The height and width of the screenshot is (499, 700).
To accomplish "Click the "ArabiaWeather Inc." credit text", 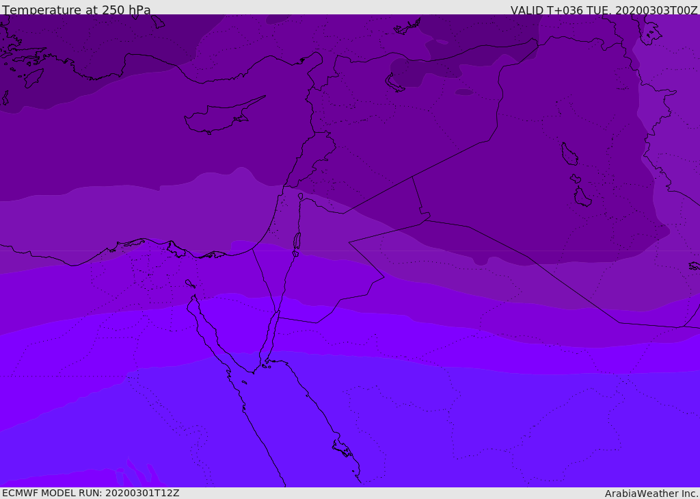I will (651, 494).
